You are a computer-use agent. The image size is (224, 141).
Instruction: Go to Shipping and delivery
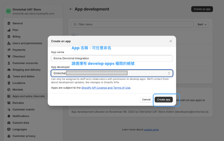click(x=27, y=70)
